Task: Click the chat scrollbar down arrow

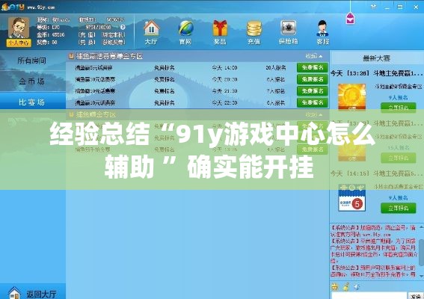Action: [421, 276]
